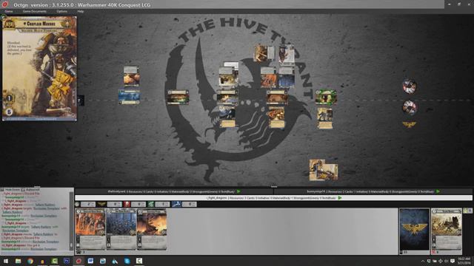Toggle the Autoscroll checkbox in chat

pyautogui.click(x=23, y=190)
